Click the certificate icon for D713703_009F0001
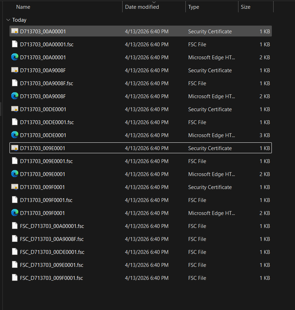The width and height of the screenshot is (295, 310). [15, 187]
